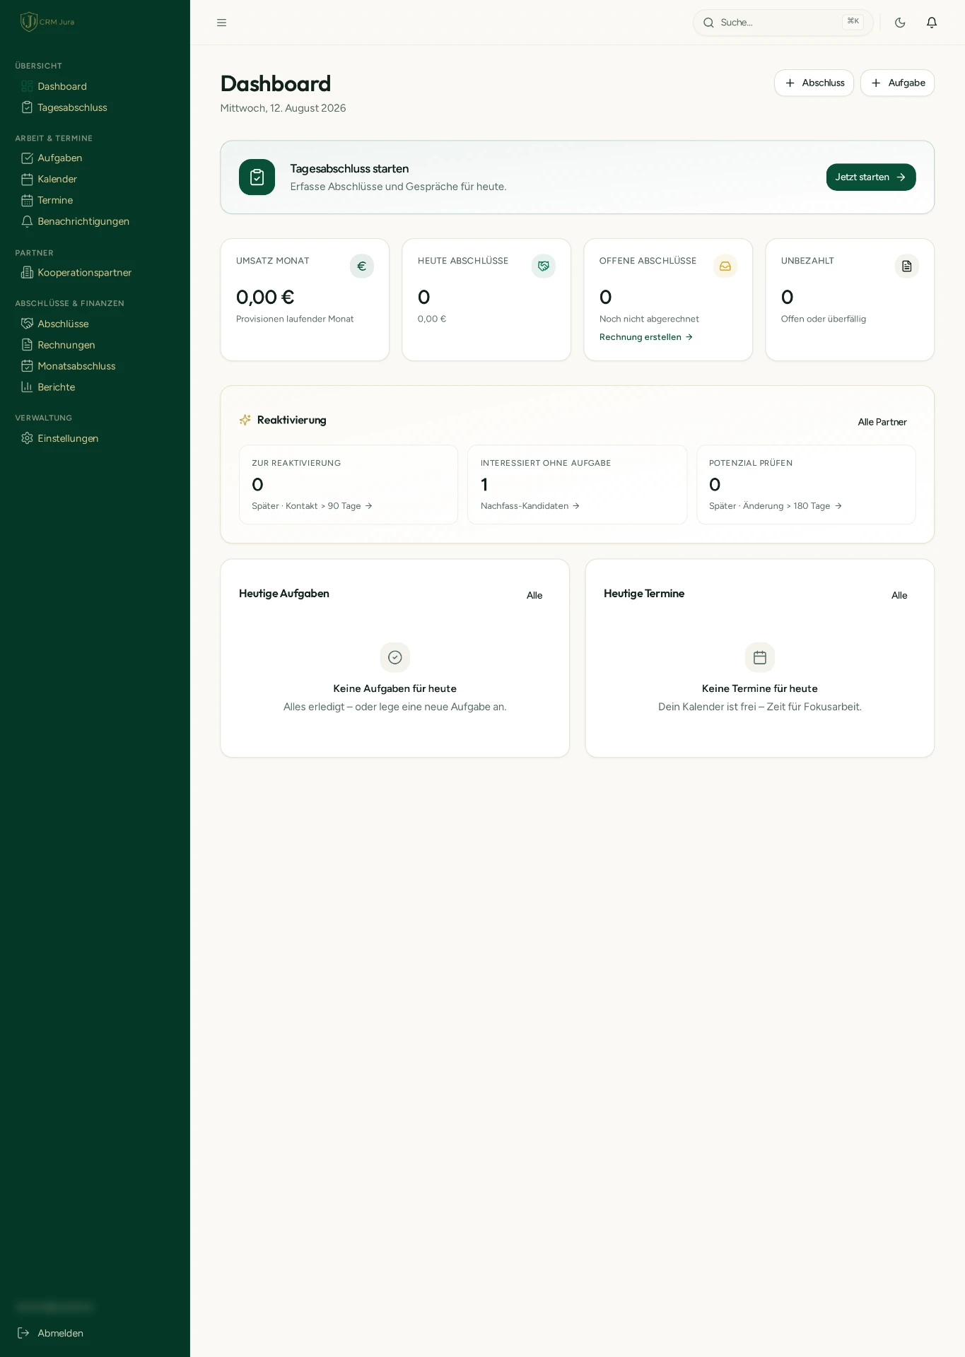Click the Termine calendar-days icon in sidebar
Image resolution: width=965 pixels, height=1357 pixels.
(x=27, y=200)
